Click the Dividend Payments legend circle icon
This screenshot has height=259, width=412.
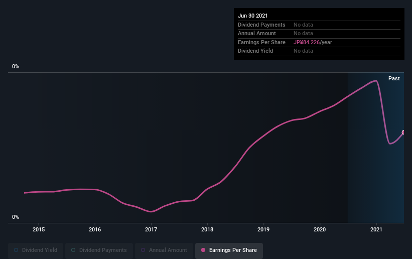click(x=73, y=250)
